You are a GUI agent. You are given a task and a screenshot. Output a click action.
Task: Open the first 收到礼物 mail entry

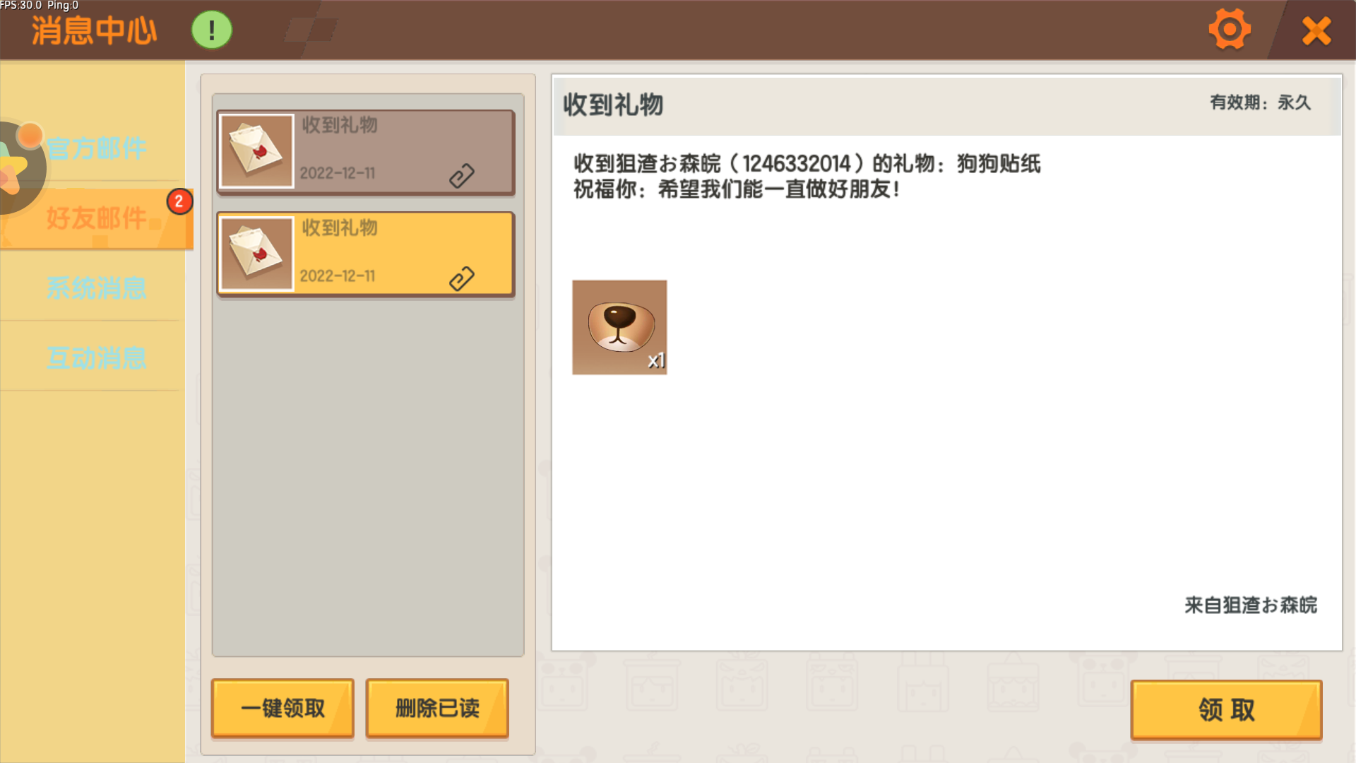(366, 152)
